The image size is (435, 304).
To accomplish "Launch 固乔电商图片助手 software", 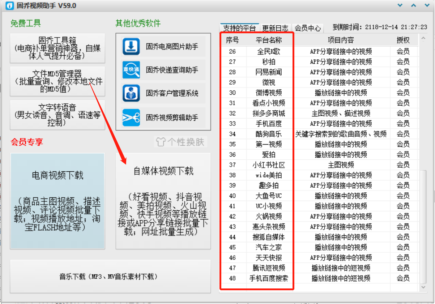I will (x=163, y=47).
